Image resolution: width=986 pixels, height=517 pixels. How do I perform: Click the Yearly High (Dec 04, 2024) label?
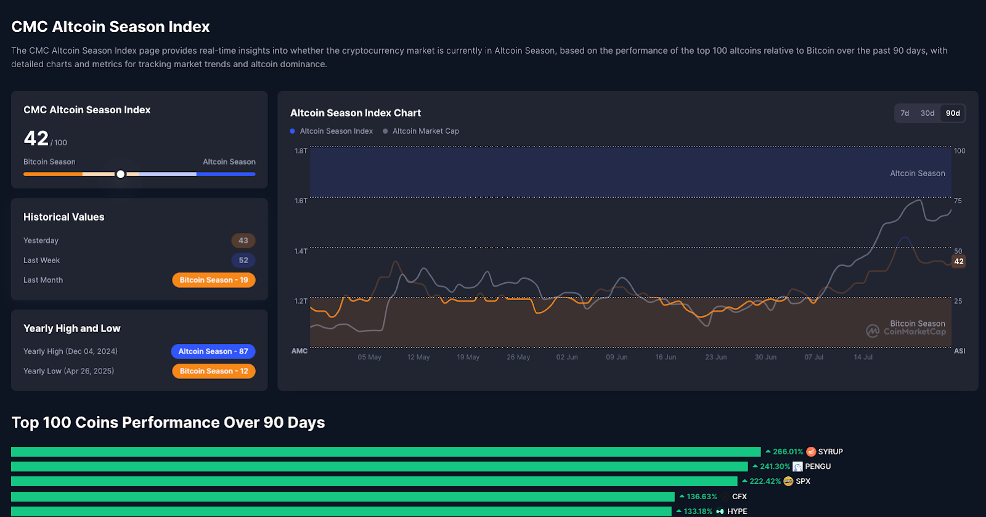(x=70, y=351)
